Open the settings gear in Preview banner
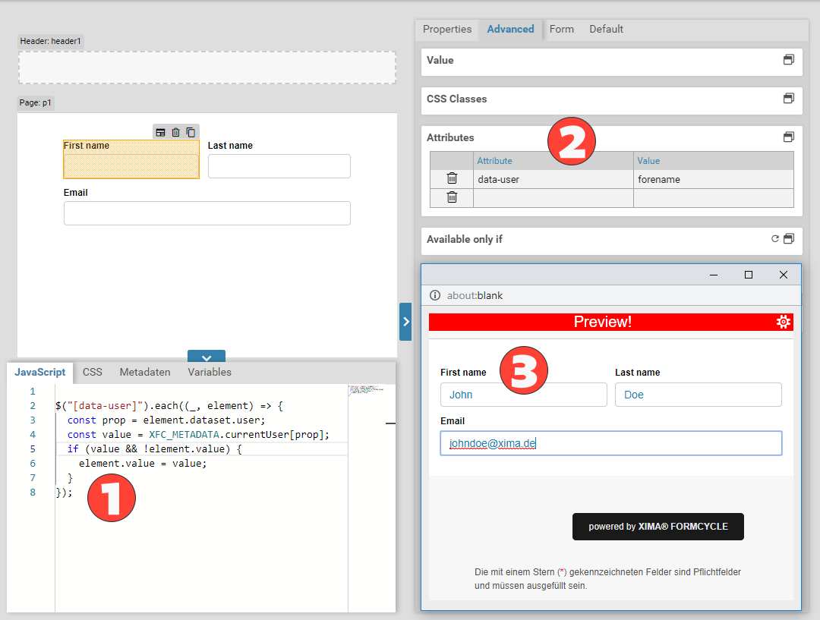This screenshot has width=820, height=620. tap(784, 322)
